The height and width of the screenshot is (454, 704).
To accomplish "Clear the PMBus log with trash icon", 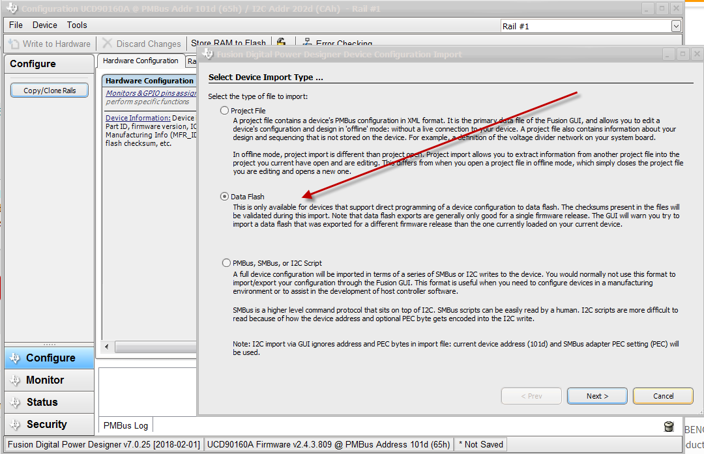I will tap(669, 426).
